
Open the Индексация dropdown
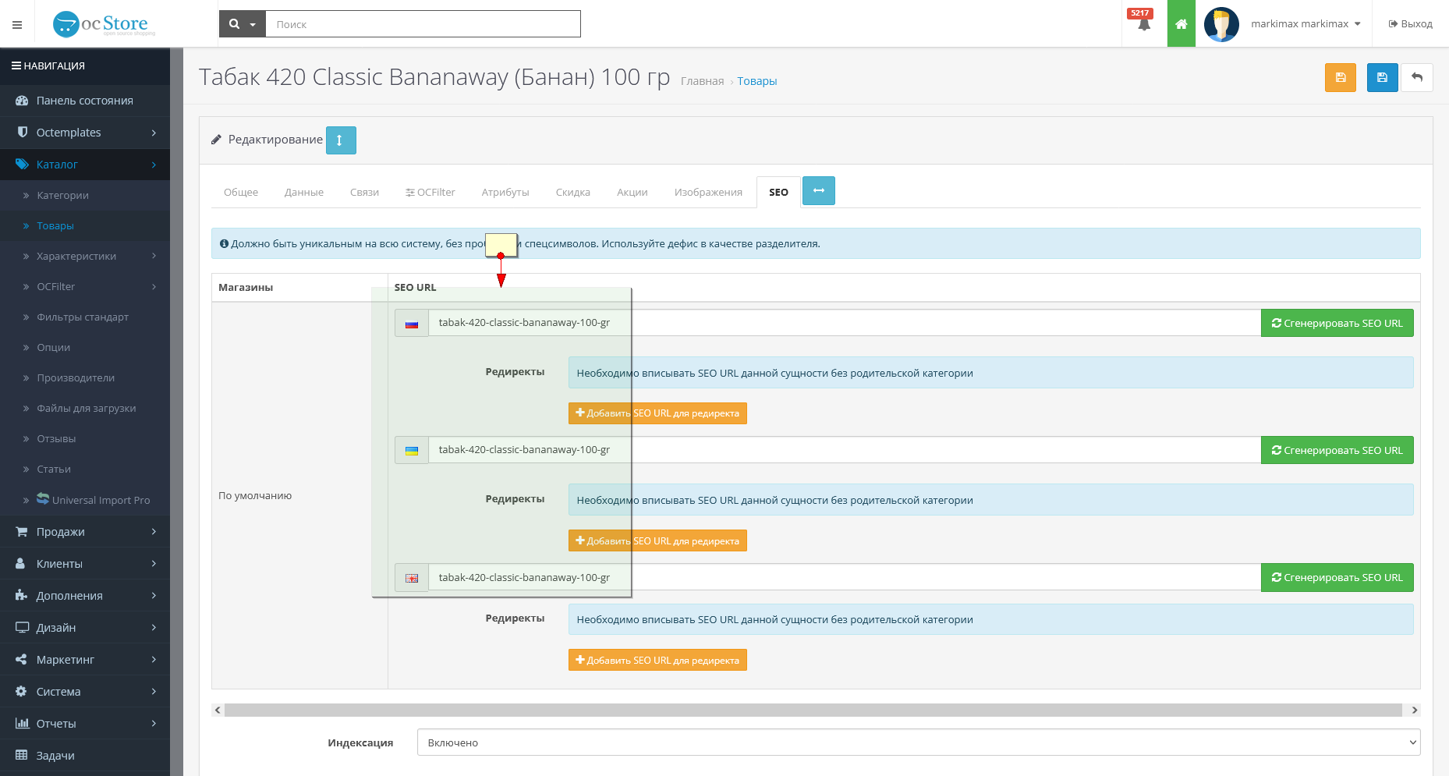click(x=918, y=742)
